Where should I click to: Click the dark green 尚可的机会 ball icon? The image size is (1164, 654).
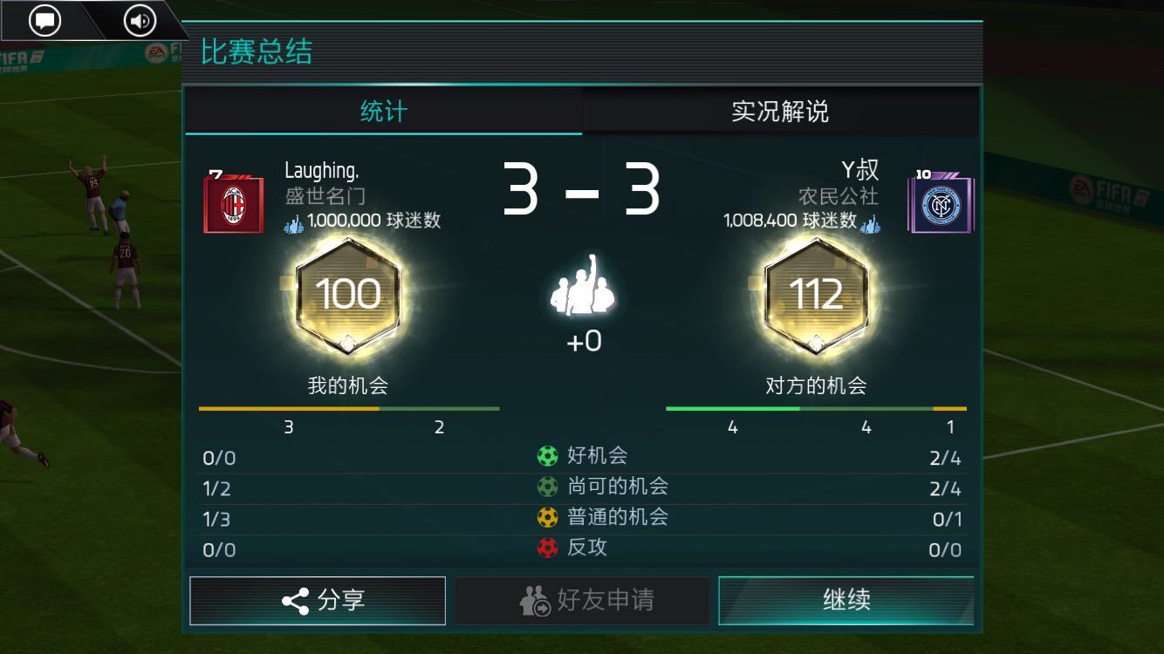(x=547, y=487)
